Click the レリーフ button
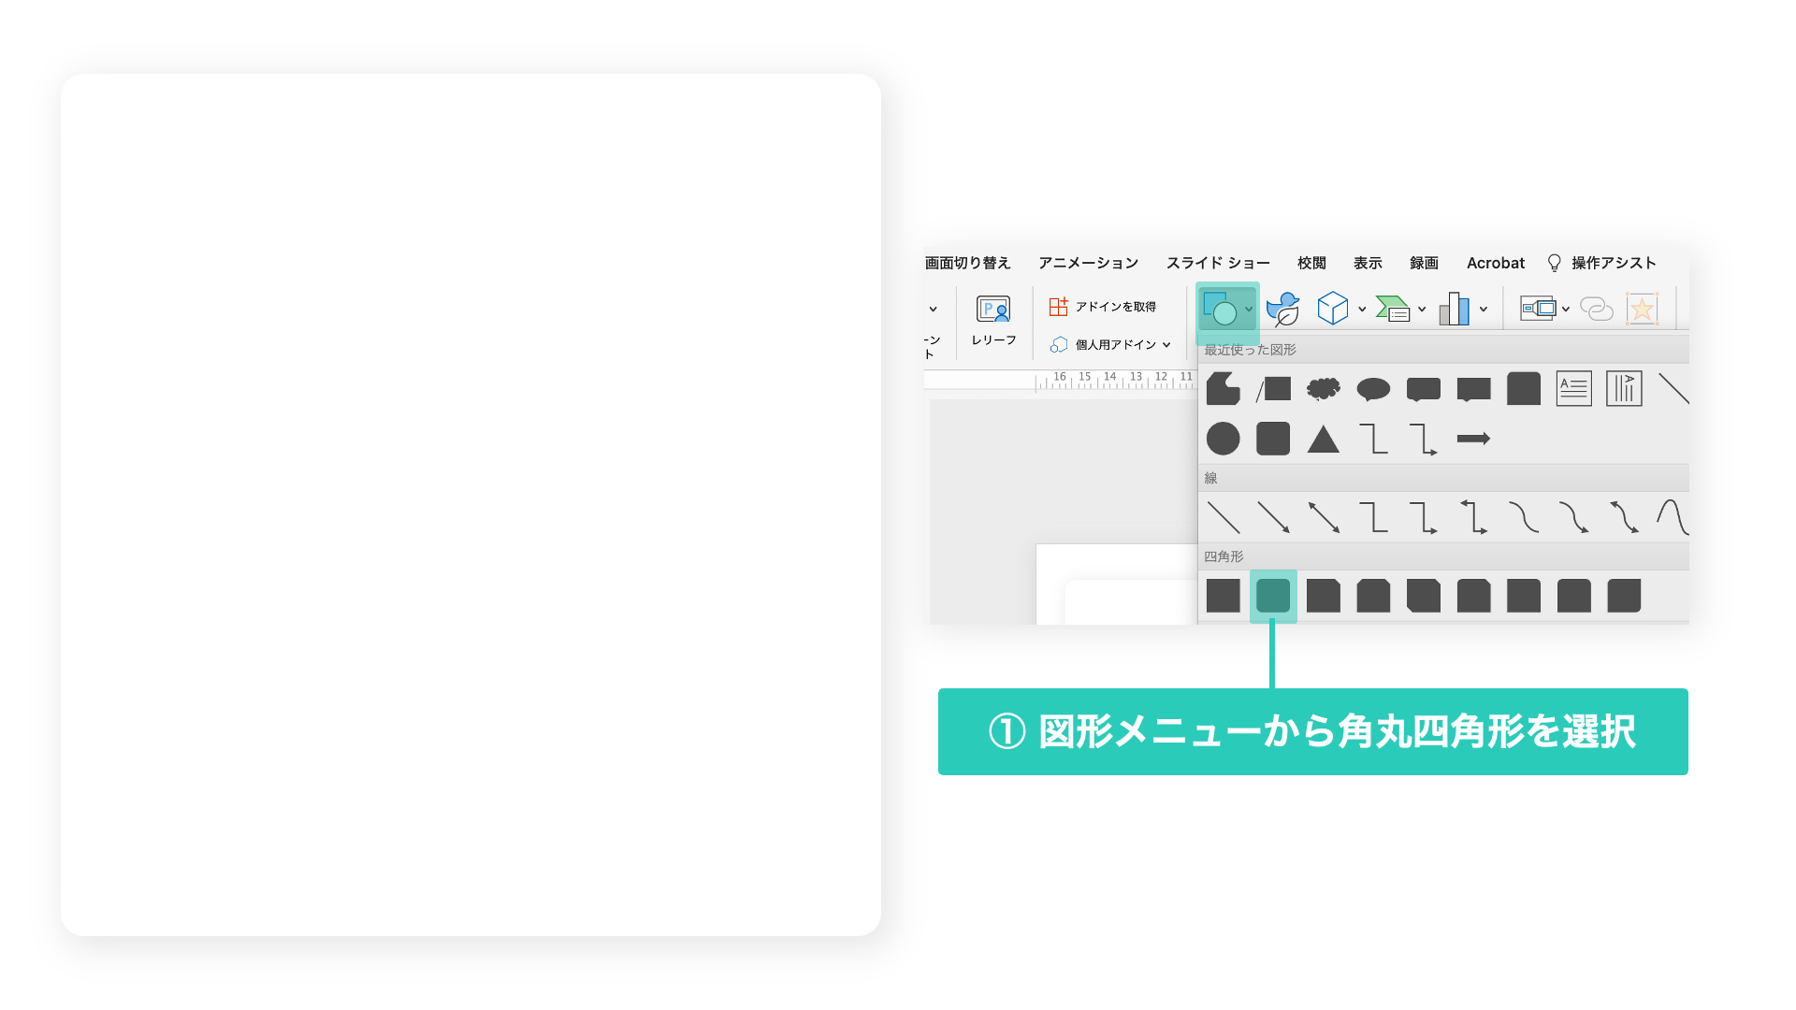The height and width of the screenshot is (1010, 1796). 993,320
